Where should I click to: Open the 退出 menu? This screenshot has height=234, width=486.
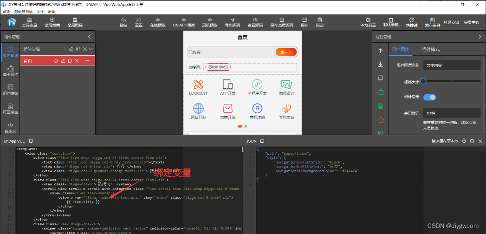tap(52, 12)
